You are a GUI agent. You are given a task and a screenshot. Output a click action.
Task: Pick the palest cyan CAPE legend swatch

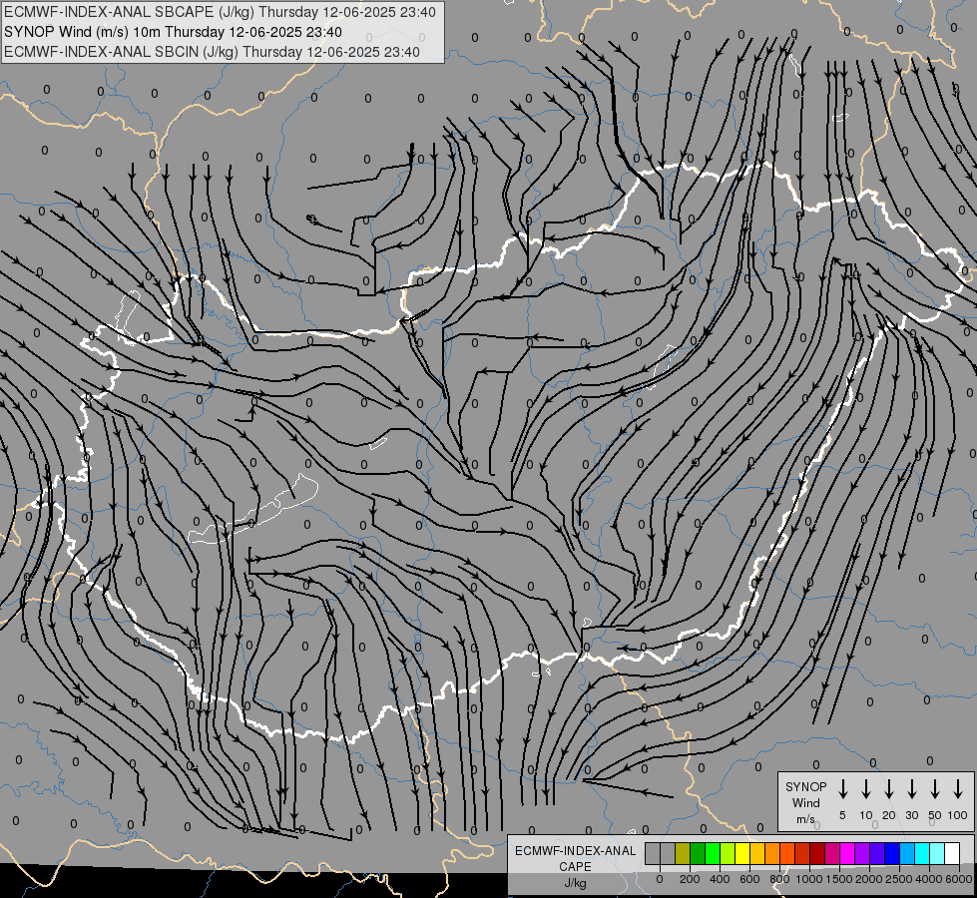[x=937, y=853]
